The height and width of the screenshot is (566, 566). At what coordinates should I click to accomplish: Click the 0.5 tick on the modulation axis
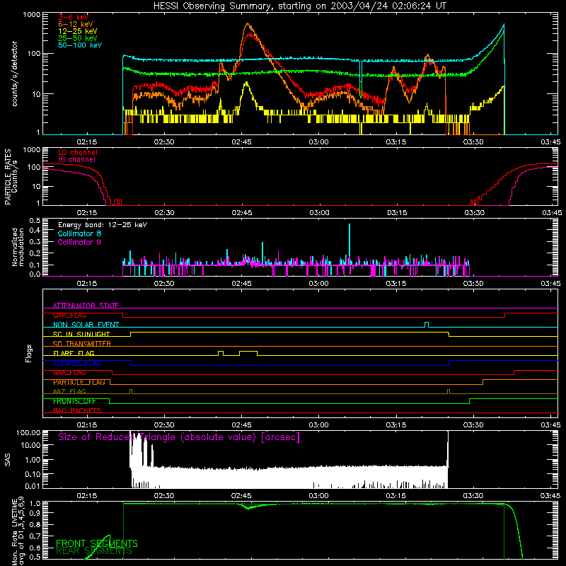35,221
